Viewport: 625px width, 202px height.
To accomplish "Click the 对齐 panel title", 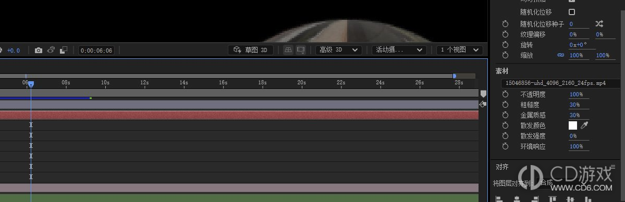I will click(502, 167).
